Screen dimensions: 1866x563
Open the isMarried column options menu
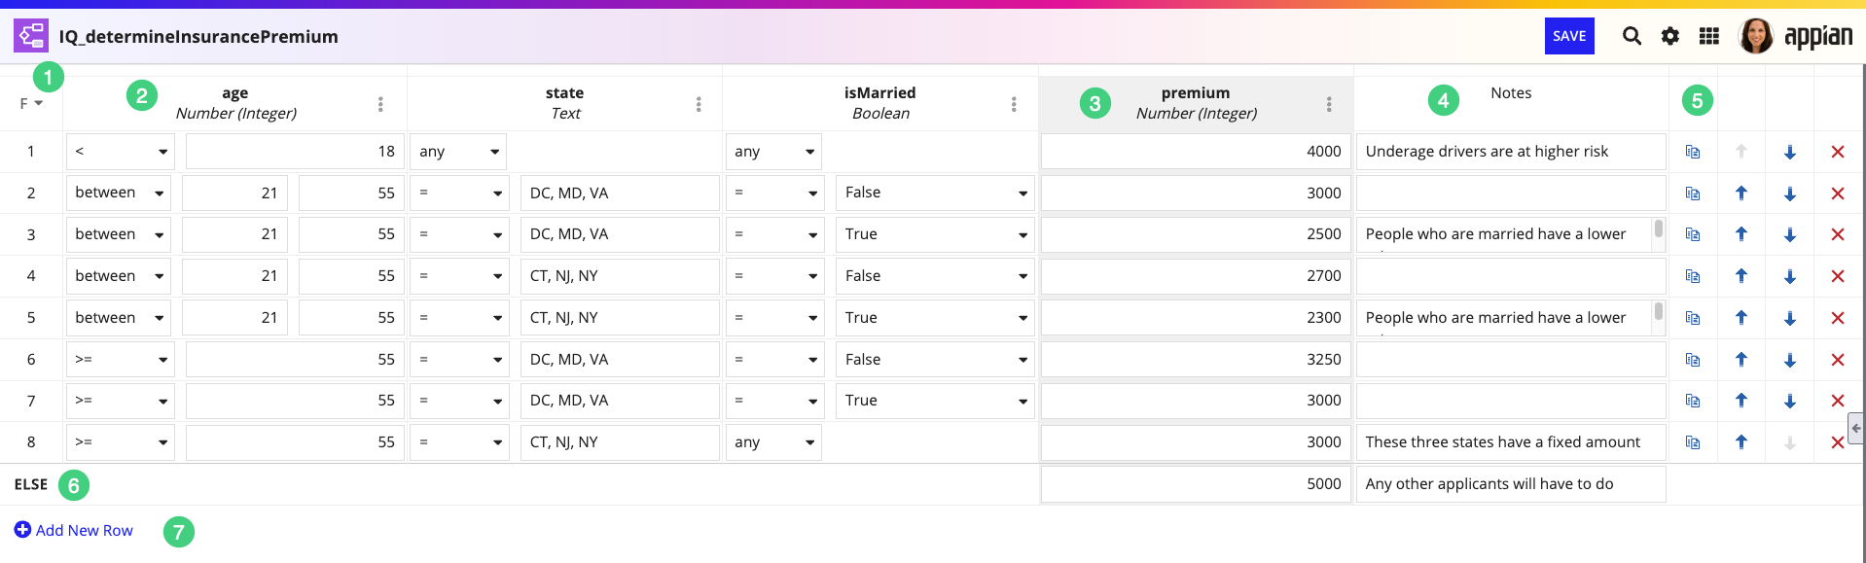[1014, 104]
